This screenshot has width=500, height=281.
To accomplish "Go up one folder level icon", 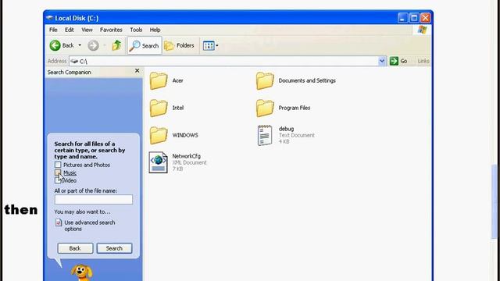I will tap(116, 45).
